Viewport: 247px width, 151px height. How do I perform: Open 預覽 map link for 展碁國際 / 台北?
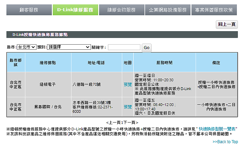coord(128,107)
